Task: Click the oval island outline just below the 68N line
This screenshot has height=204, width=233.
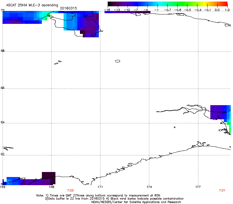Action: pos(117,61)
